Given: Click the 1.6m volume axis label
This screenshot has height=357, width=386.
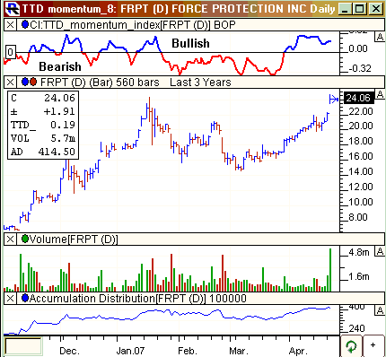Looking at the screenshot, I should [x=359, y=276].
